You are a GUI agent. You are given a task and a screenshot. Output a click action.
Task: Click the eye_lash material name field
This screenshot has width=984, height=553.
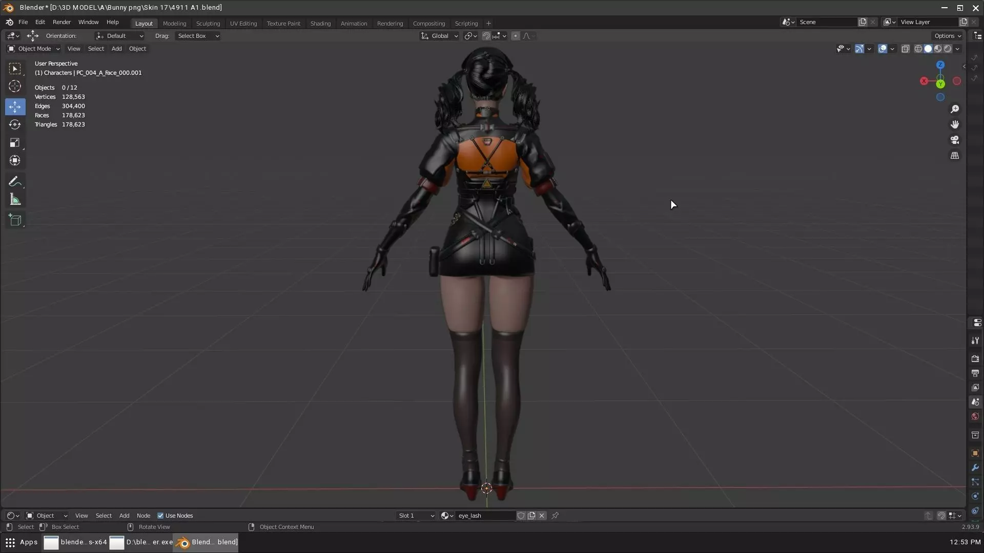(x=485, y=516)
